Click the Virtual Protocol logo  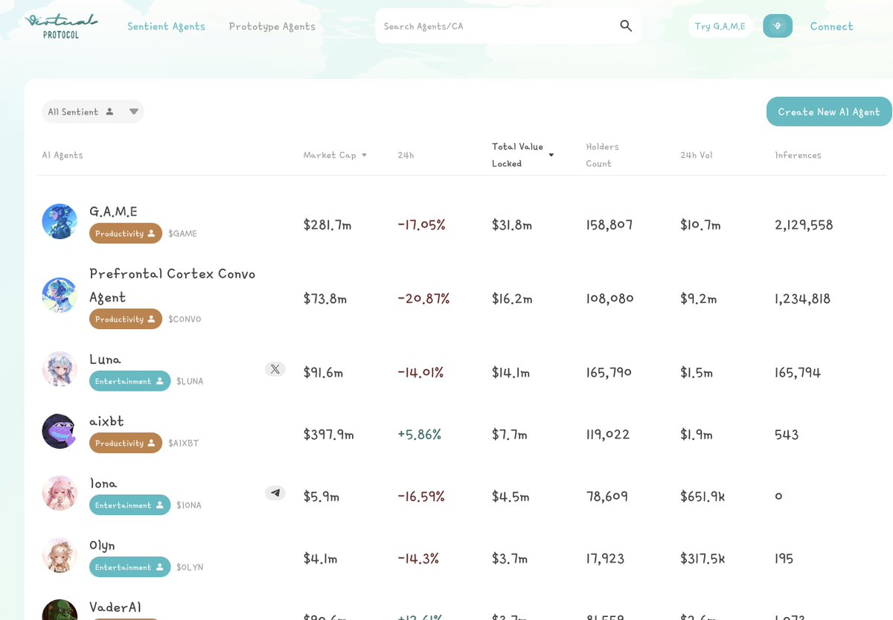[61, 26]
